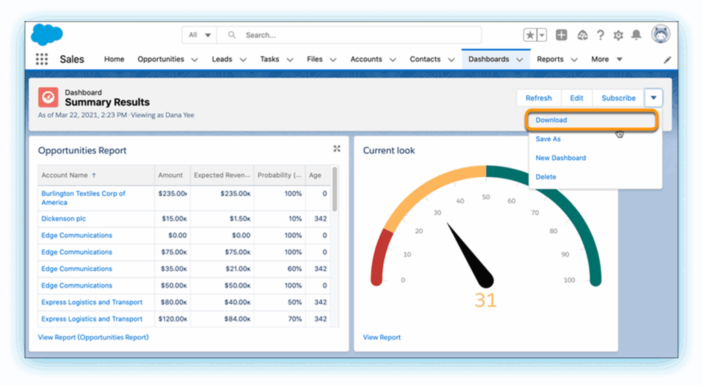Screen dimensions: 703x386
Task: Open the Setup gear icon
Action: click(619, 35)
